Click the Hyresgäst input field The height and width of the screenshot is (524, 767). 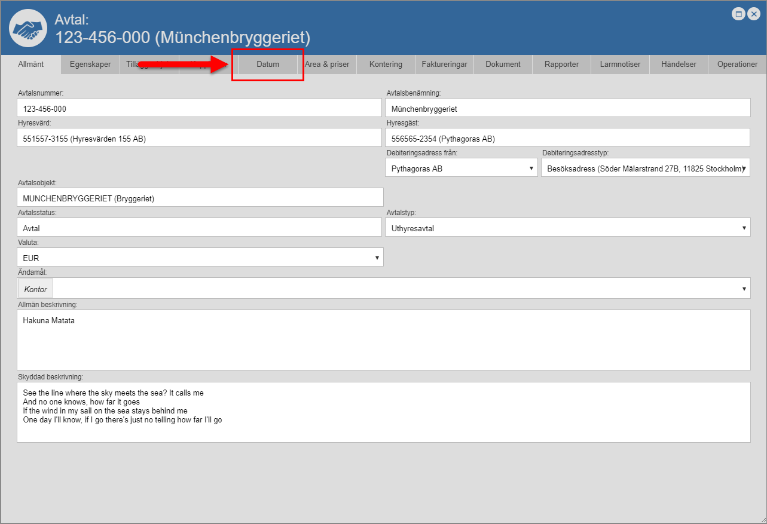pyautogui.click(x=567, y=138)
